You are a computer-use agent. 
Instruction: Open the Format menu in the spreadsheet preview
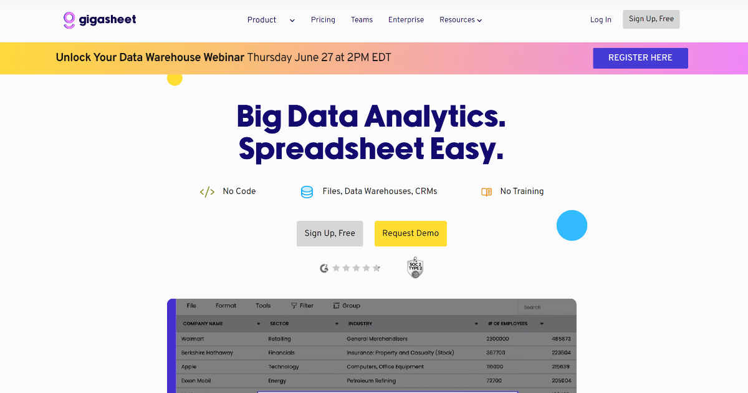[226, 306]
